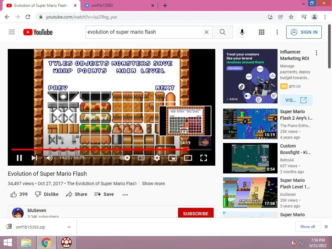Viewport: 332px width, 249px height.
Task: Open Super Mario Flash 2 Any% video
Action: pos(250,124)
